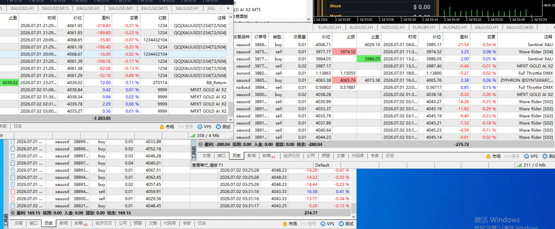Expand the summary row showing 盈利: 169.15
The width and height of the screenshot is (555, 229).
pos(13,213)
